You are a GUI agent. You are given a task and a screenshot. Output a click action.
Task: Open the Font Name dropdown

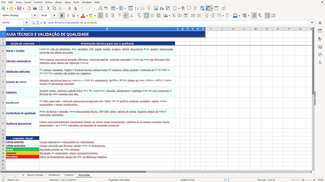(x=34, y=15)
